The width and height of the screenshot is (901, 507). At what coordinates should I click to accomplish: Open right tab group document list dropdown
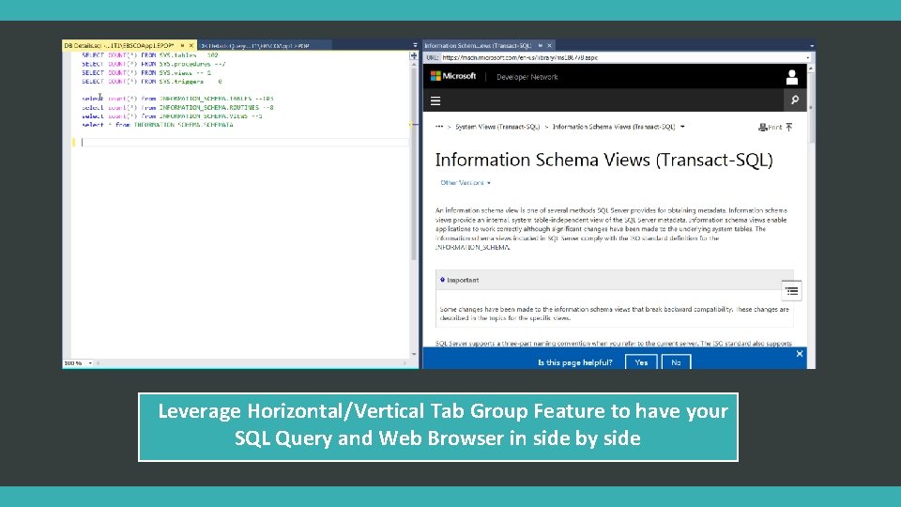[x=811, y=45]
